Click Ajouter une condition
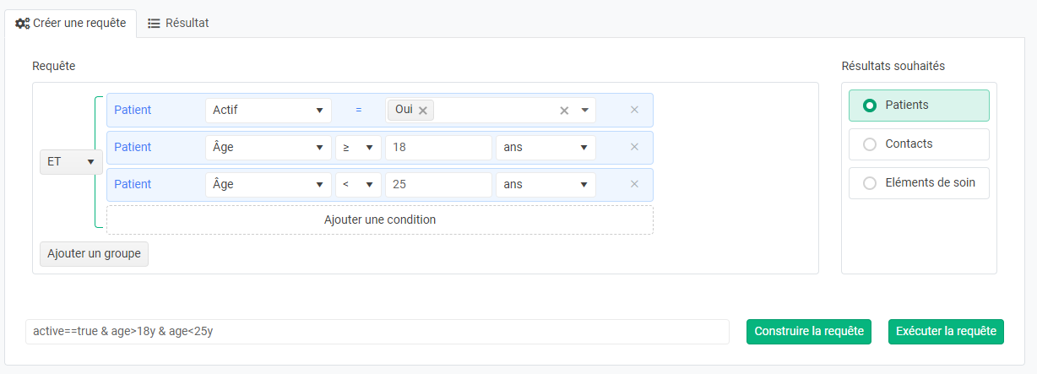The height and width of the screenshot is (374, 1037). pyautogui.click(x=380, y=220)
